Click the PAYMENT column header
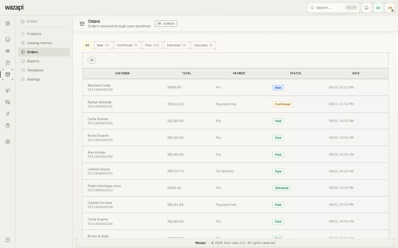 (239, 74)
